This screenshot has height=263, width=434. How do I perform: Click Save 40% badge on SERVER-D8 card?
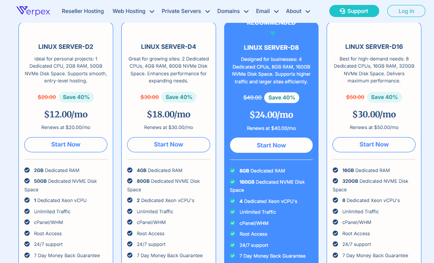tap(282, 98)
